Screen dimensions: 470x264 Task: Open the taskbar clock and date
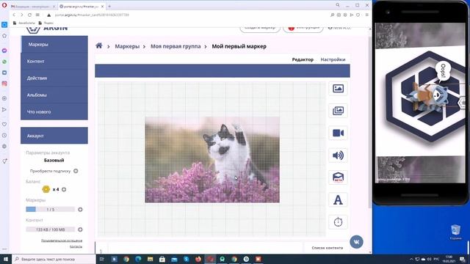pyautogui.click(x=449, y=259)
